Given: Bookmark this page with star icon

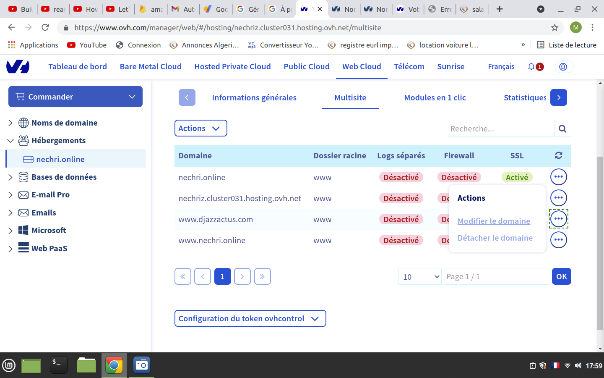Looking at the screenshot, I should point(555,28).
